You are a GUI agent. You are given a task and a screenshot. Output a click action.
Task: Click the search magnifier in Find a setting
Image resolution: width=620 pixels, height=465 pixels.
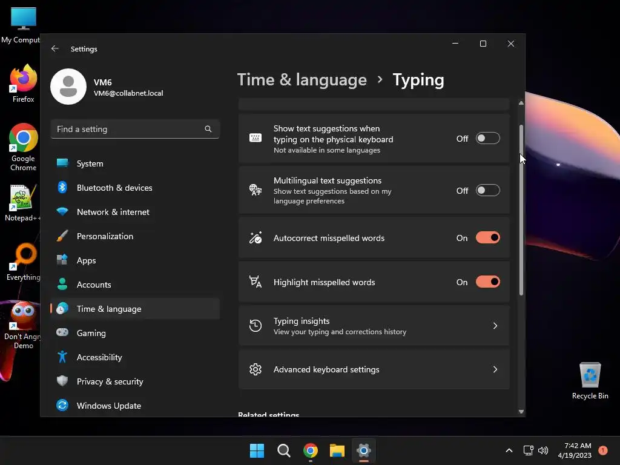(208, 129)
